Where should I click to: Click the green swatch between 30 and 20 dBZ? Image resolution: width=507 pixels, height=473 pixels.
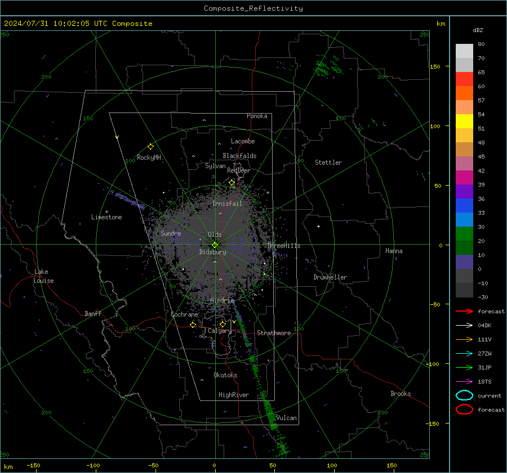pyautogui.click(x=464, y=233)
